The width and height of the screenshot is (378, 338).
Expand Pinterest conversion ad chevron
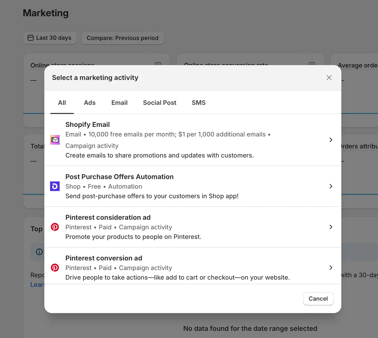[x=331, y=268]
